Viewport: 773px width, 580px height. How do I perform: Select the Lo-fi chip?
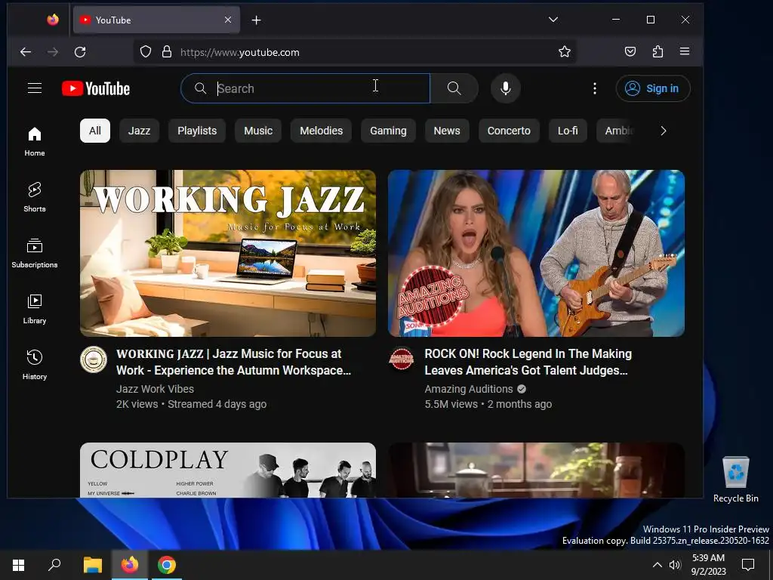568,131
